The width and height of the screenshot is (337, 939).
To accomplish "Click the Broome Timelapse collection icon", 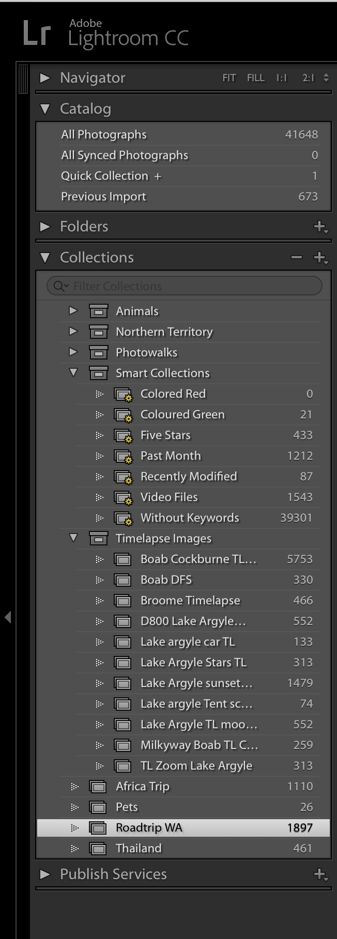I will (x=122, y=601).
